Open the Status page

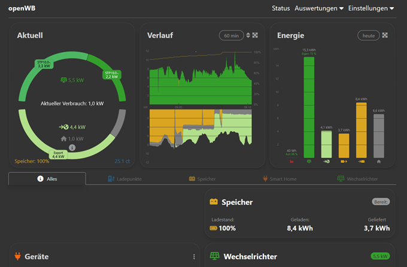281,8
